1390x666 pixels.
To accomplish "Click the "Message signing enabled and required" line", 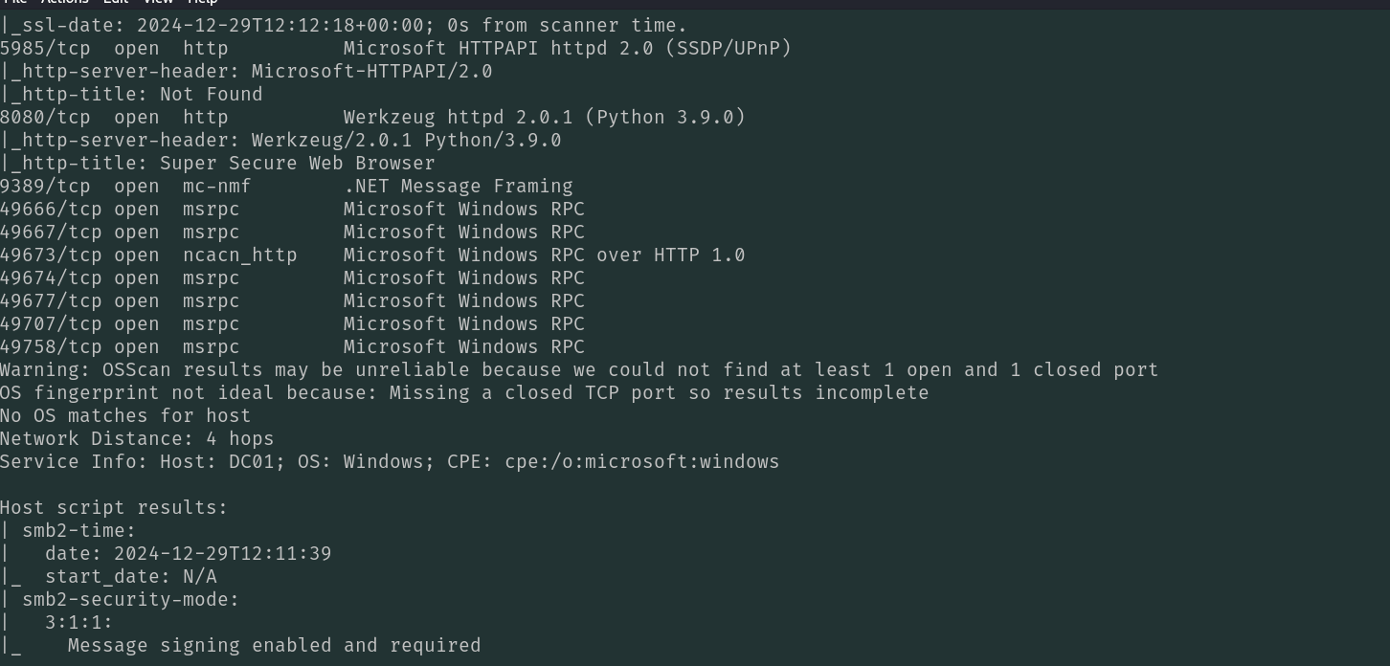I will [274, 646].
